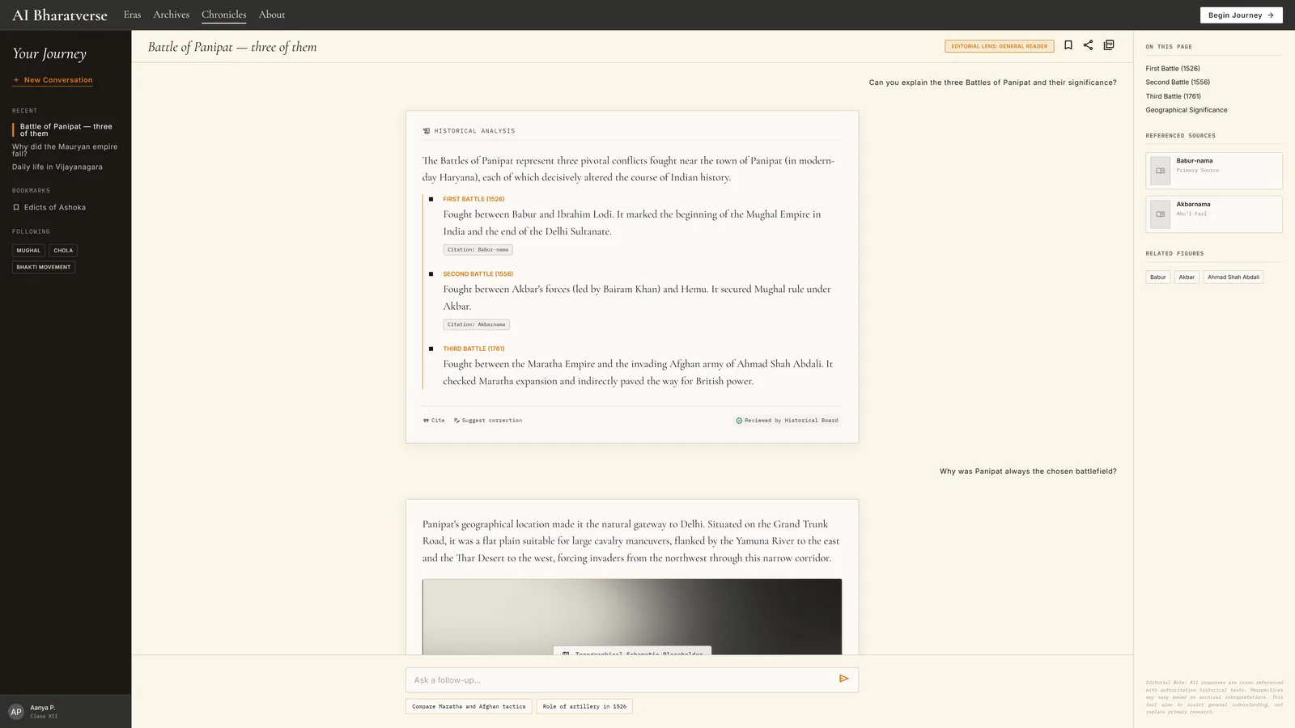Open the Eras menu
Image resolution: width=1295 pixels, height=728 pixels.
pos(132,15)
